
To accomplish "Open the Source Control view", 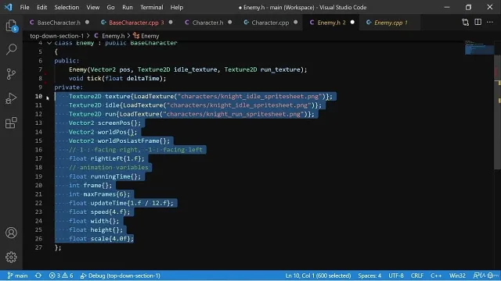I will coord(11,74).
